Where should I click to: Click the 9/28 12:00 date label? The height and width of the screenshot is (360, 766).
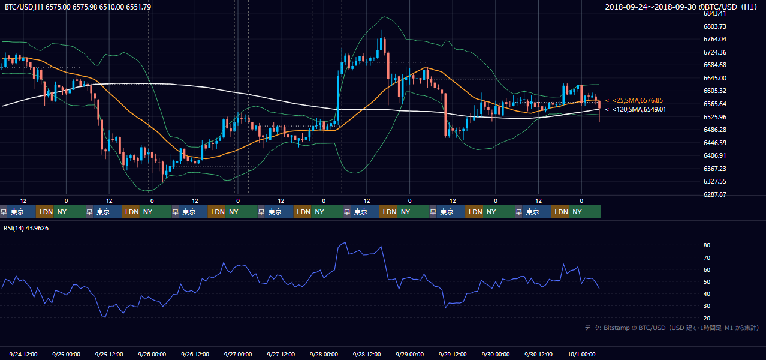coord(367,355)
